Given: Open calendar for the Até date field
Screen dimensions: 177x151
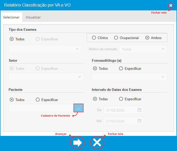Looking at the screenshot, I should 140,121.
